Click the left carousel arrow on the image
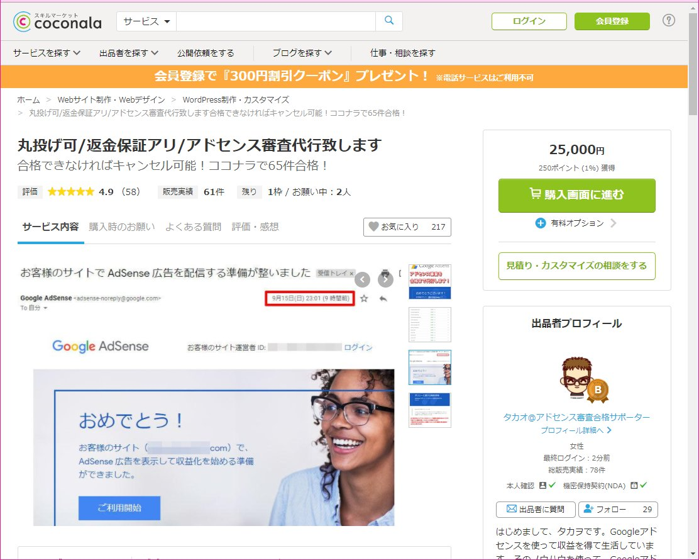699x560 pixels. [363, 279]
